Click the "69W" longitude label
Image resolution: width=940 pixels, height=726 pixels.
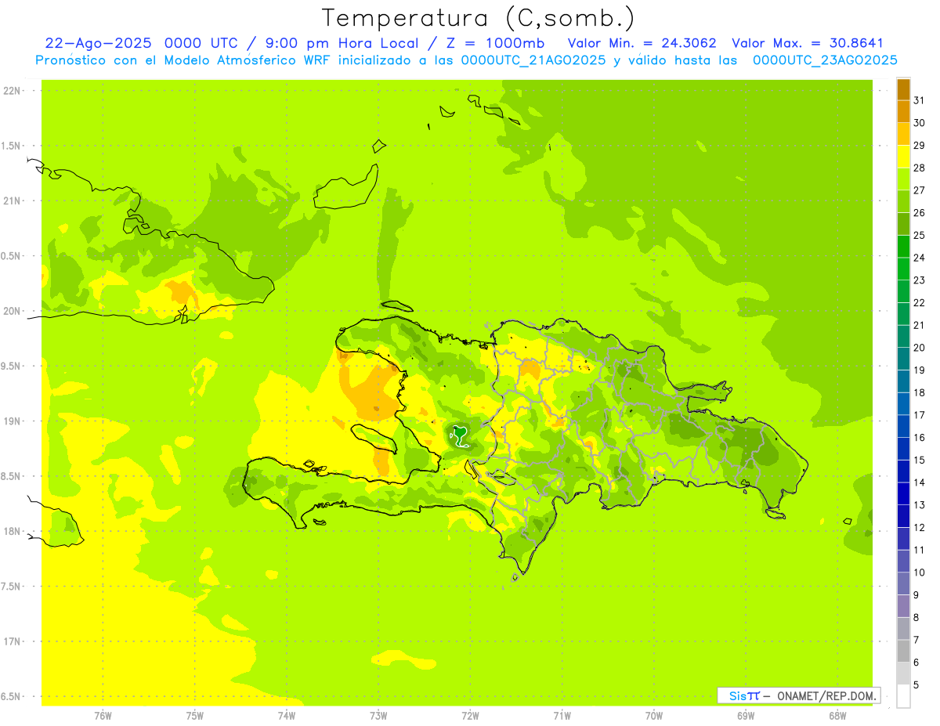(746, 716)
